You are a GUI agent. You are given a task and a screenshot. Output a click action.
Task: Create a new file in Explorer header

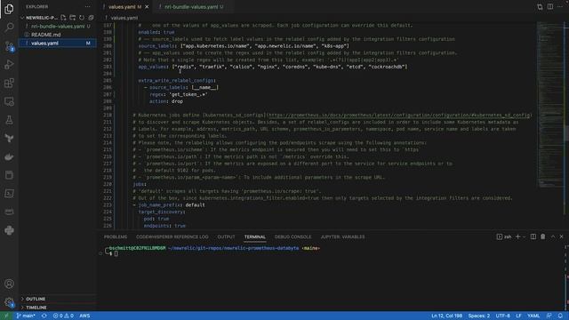click(x=63, y=18)
